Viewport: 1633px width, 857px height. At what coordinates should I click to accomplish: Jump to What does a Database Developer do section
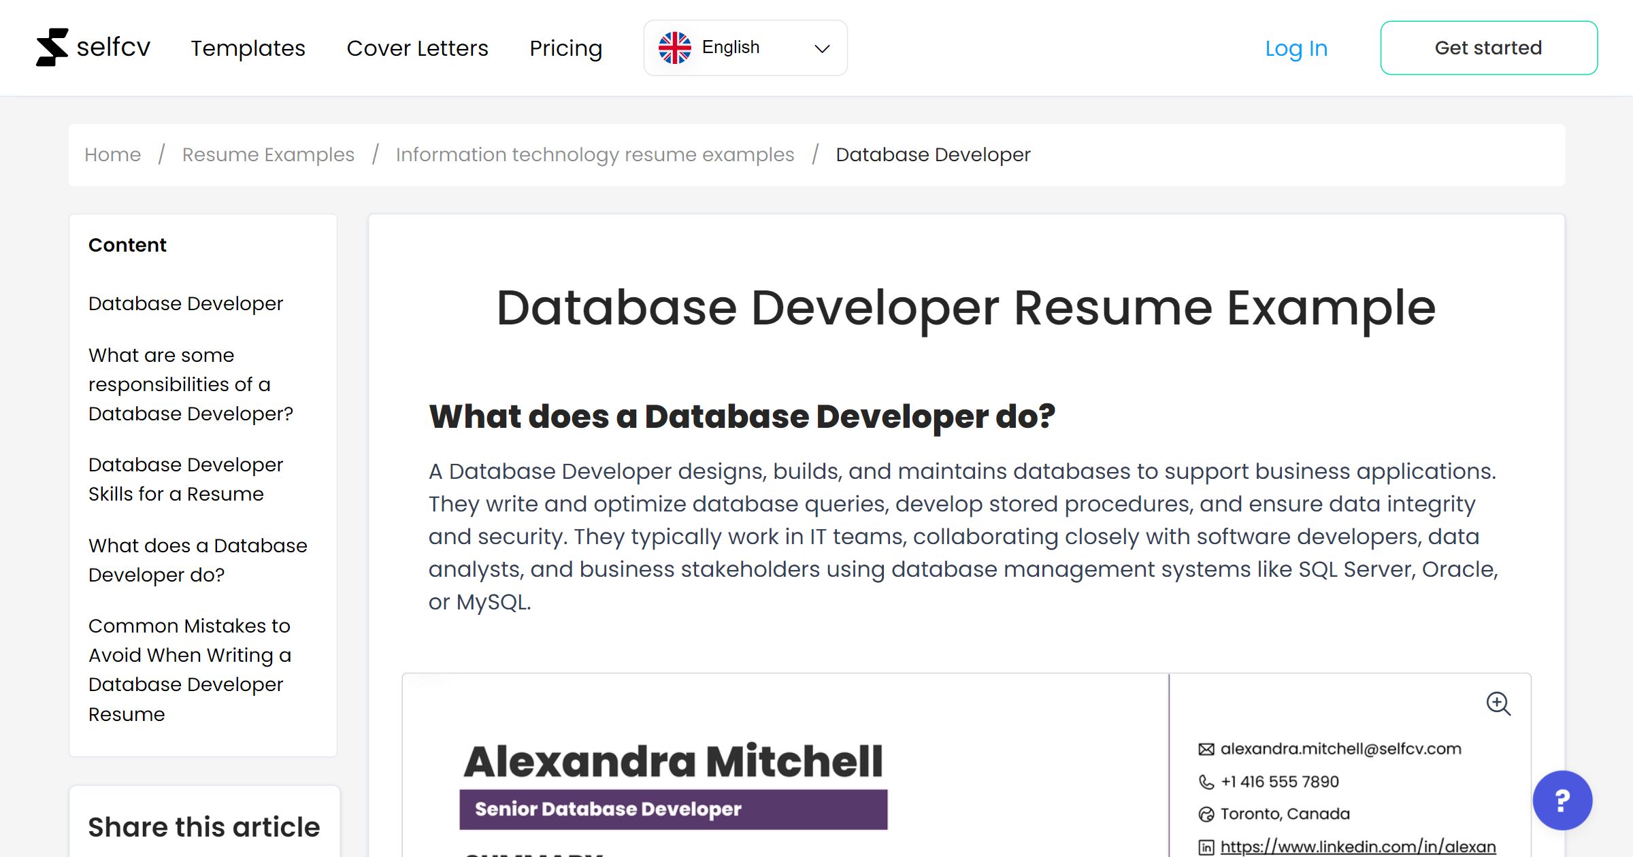tap(197, 560)
